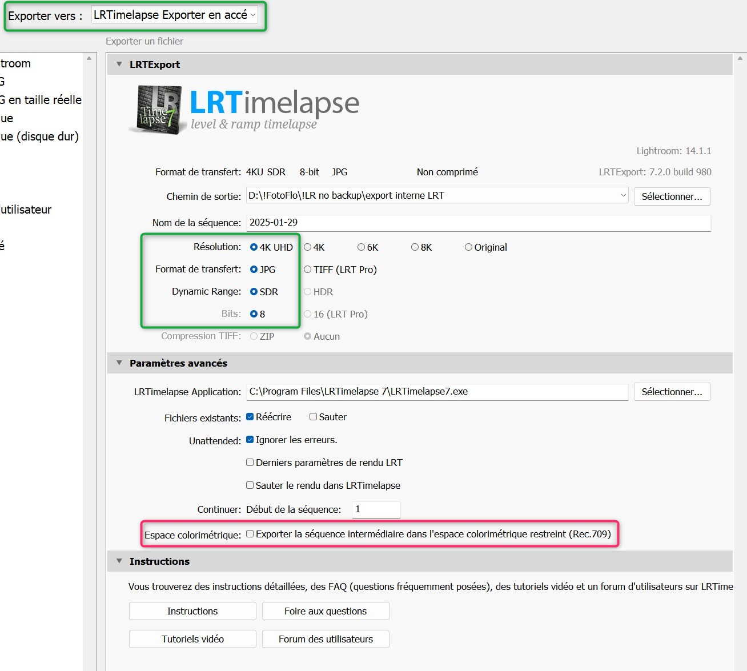Click the LRTimelapse Application path field
Screen dimensions: 747x671
(437, 392)
